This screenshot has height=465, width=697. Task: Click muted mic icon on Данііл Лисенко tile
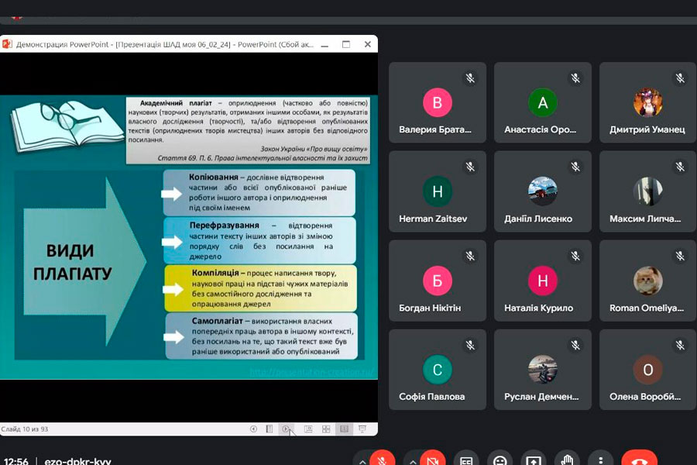(575, 167)
